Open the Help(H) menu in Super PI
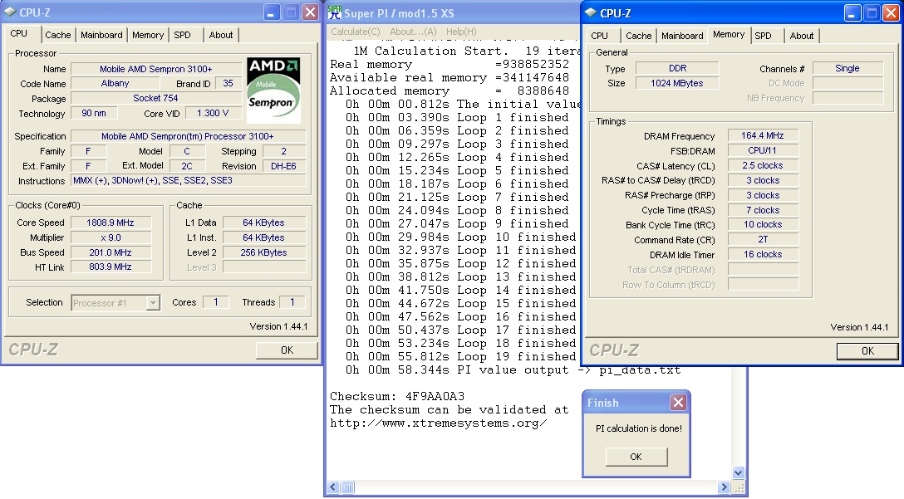Viewport: 904px width, 499px height. [x=461, y=32]
